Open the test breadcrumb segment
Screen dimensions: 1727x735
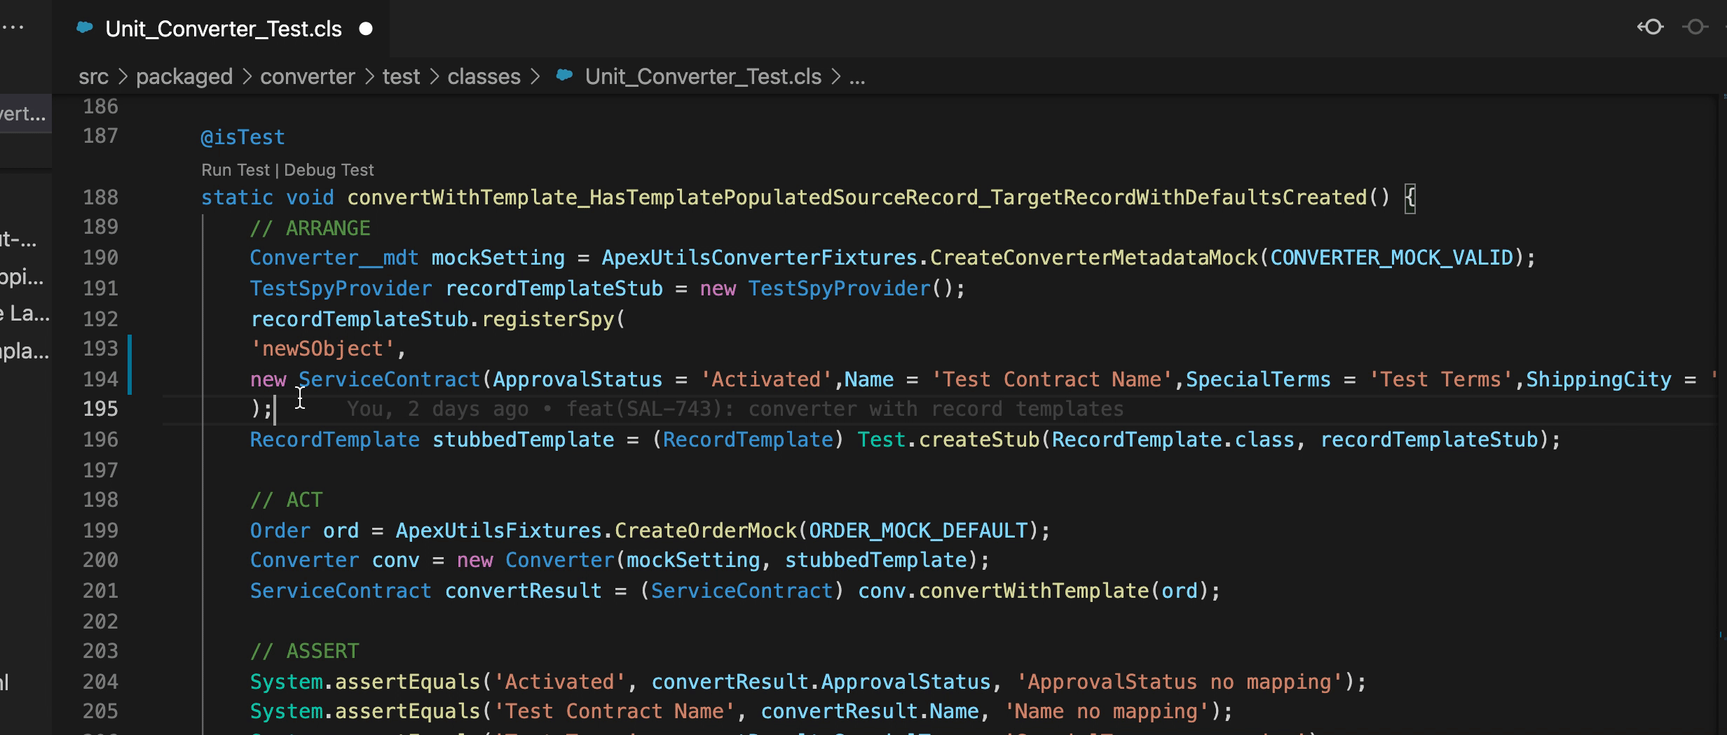coord(401,76)
